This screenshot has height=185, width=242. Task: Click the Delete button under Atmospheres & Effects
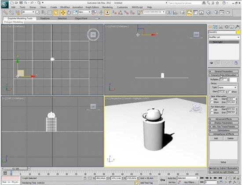point(230,138)
